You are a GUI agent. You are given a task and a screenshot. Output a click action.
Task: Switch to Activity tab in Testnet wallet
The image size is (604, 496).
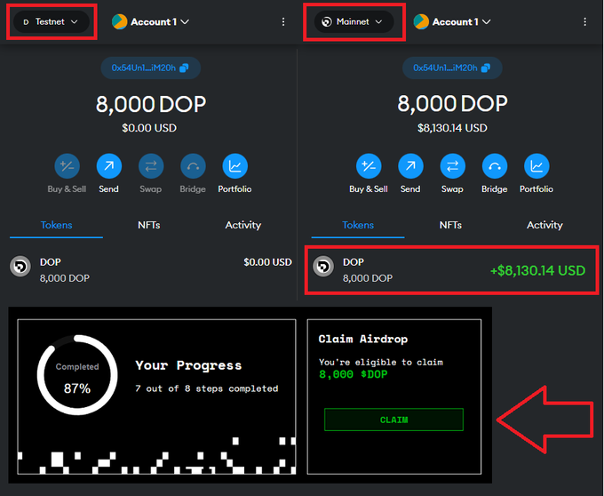(243, 225)
